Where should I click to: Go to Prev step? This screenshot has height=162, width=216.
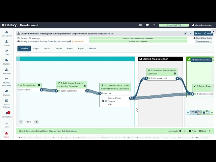192,131
